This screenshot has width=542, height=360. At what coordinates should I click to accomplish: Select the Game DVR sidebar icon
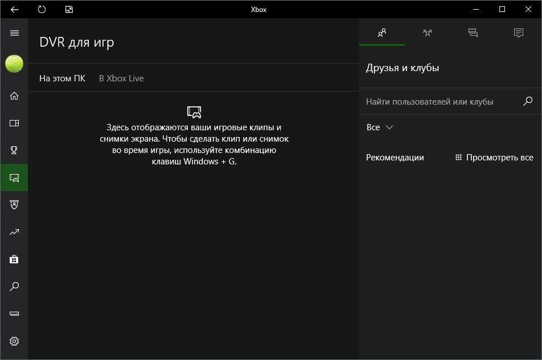(x=14, y=177)
